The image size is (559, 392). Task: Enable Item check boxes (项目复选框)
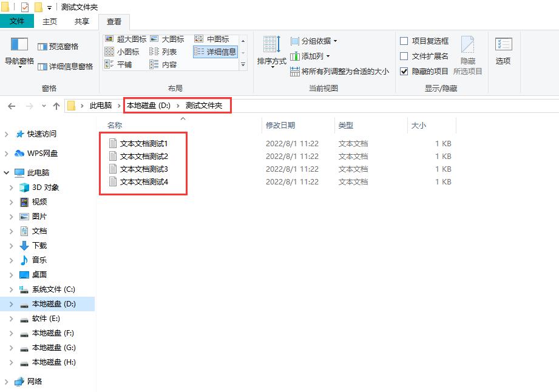pyautogui.click(x=424, y=41)
